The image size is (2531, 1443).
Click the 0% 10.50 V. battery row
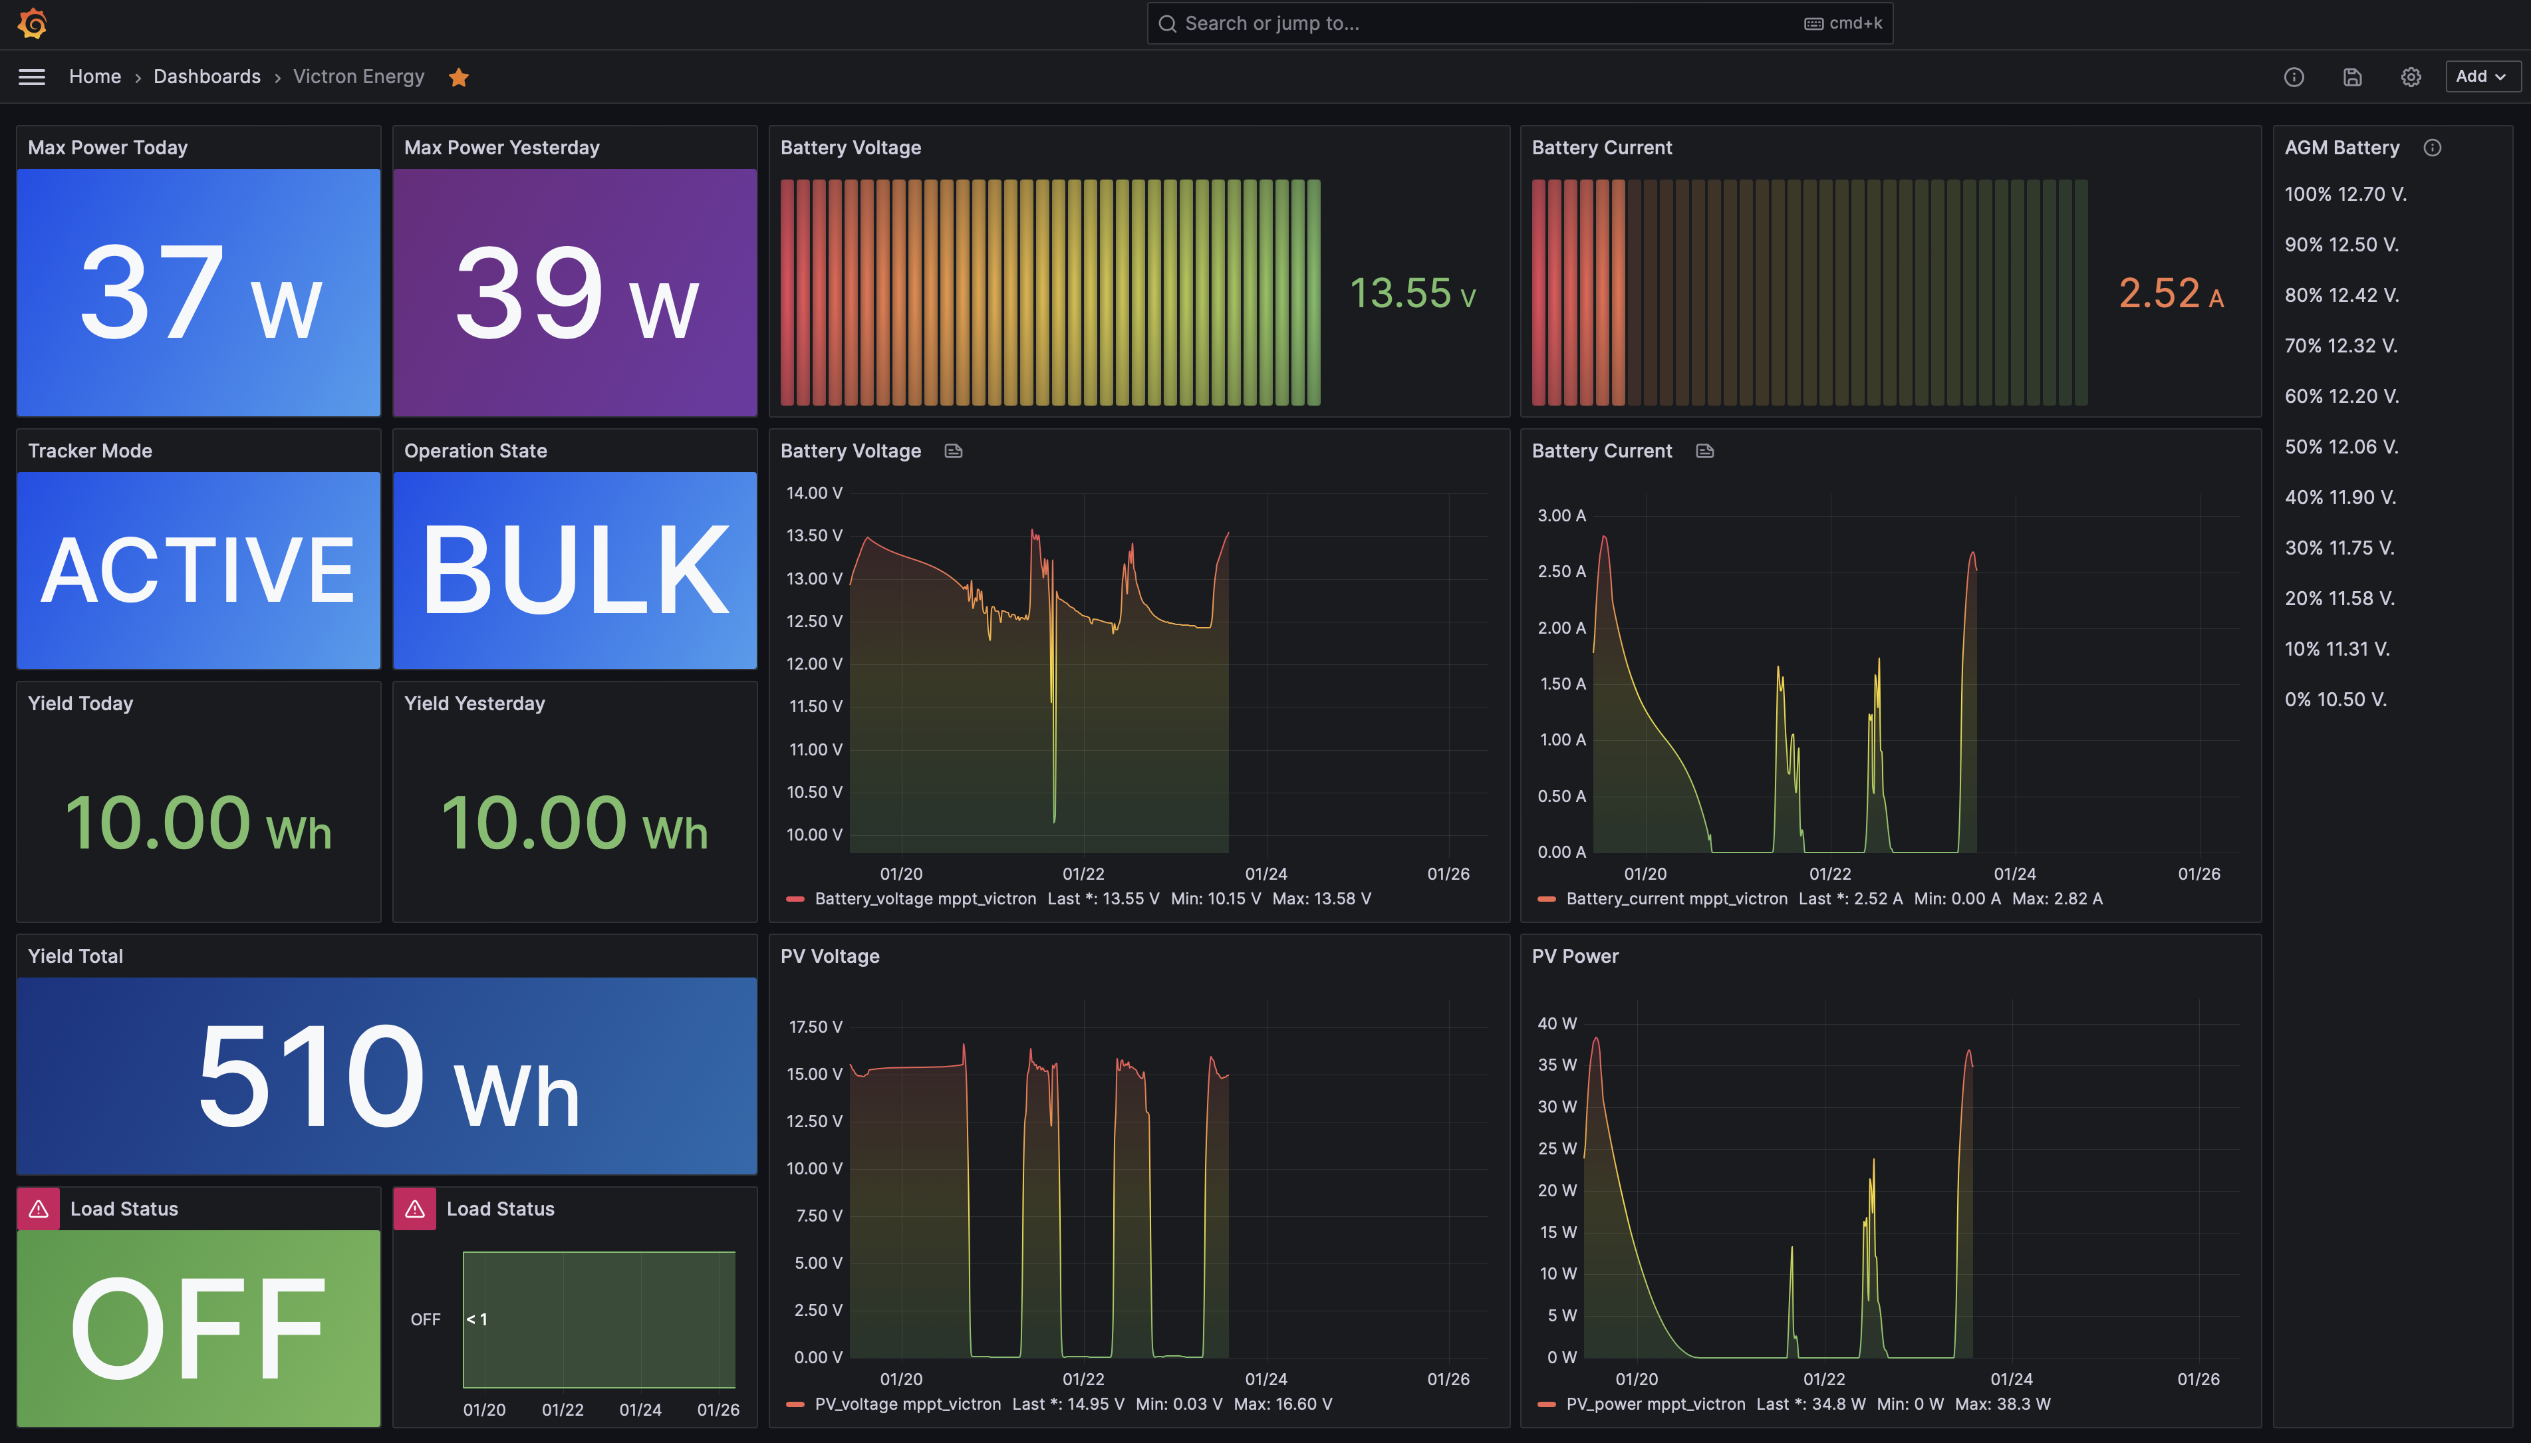coord(2335,700)
